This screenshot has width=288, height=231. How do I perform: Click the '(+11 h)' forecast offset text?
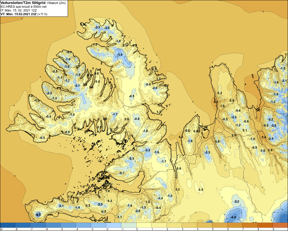(x=42, y=14)
